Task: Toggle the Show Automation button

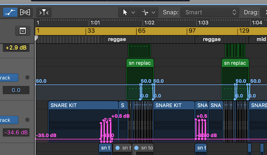Action: click(10, 12)
